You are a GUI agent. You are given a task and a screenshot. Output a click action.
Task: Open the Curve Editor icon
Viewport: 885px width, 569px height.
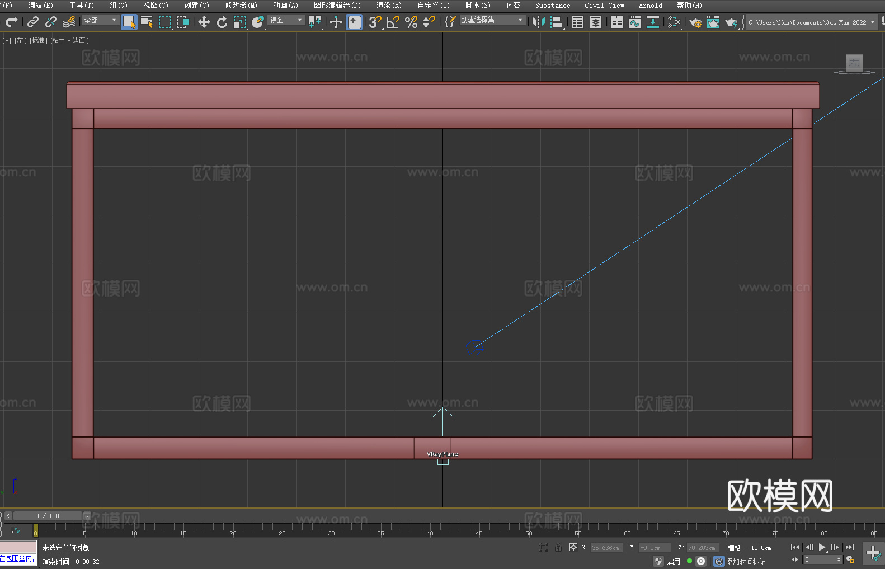coord(635,22)
